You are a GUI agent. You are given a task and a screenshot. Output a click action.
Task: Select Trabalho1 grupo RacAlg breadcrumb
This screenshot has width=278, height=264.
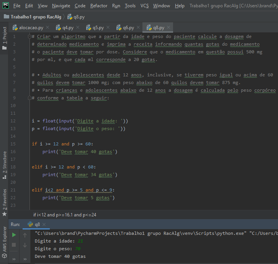click(x=33, y=17)
